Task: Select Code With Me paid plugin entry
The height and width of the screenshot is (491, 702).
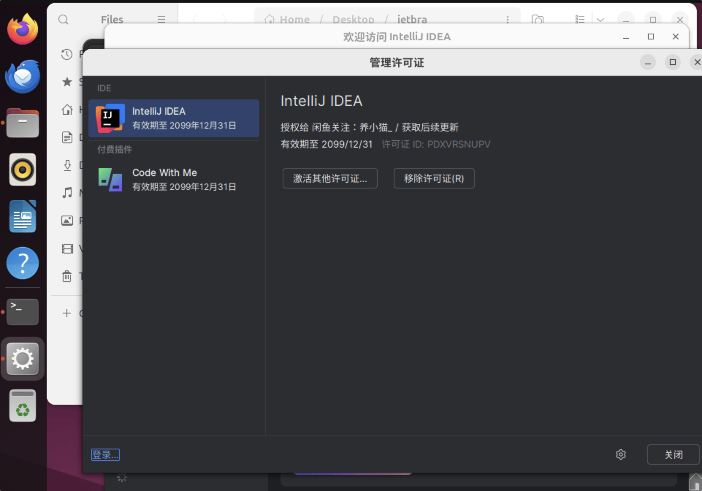Action: pyautogui.click(x=174, y=179)
